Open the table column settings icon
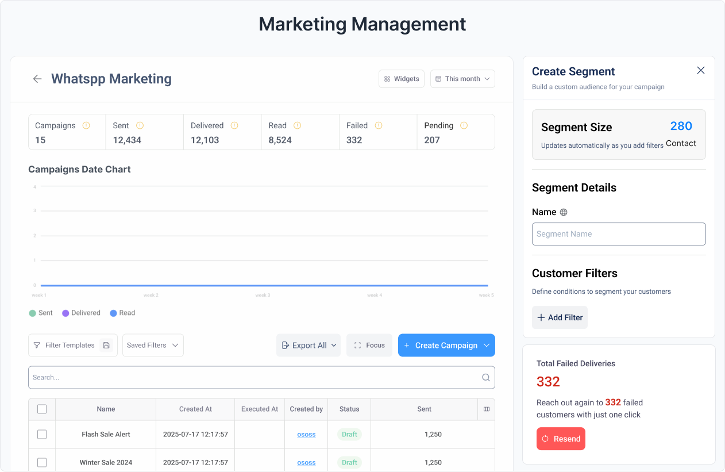 (x=487, y=409)
